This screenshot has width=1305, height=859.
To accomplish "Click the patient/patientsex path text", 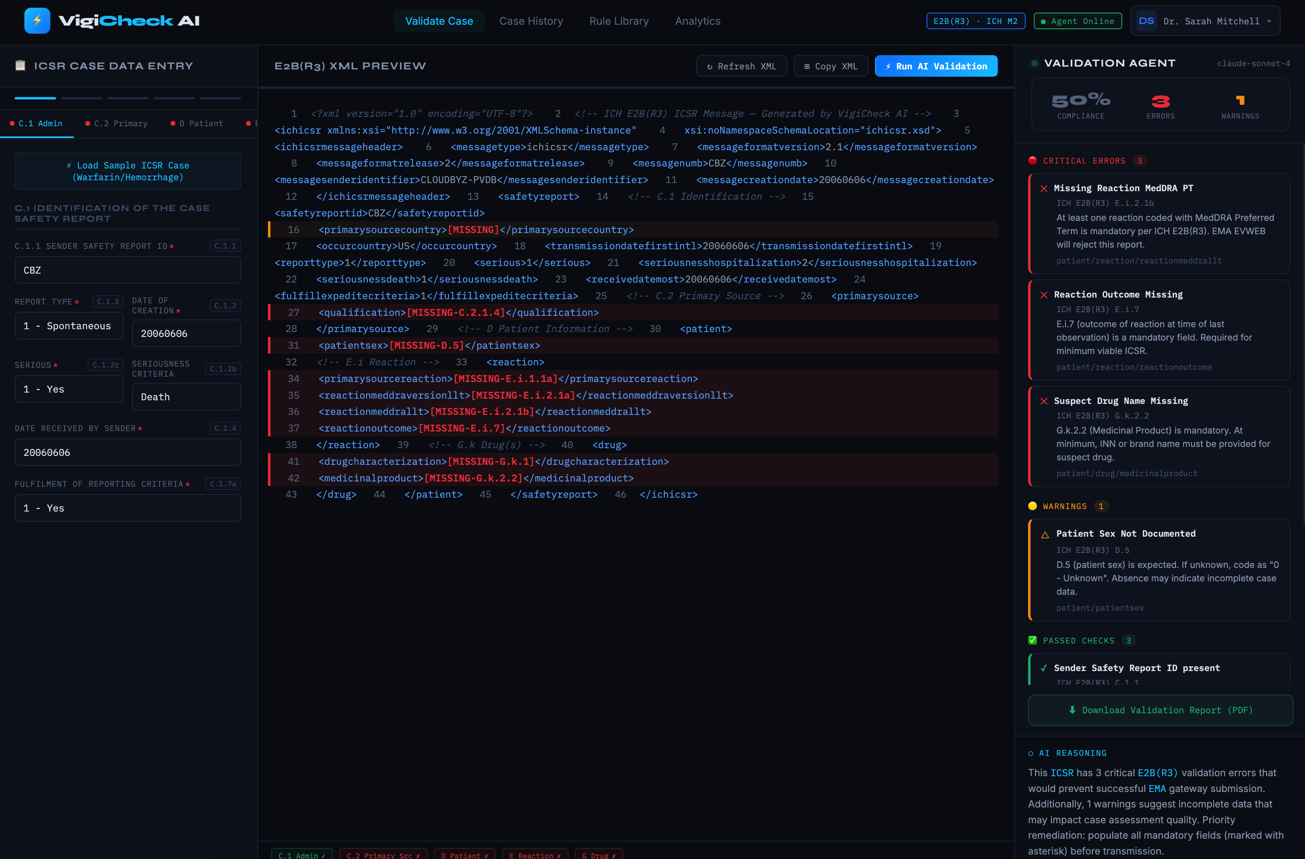I will pos(1100,608).
